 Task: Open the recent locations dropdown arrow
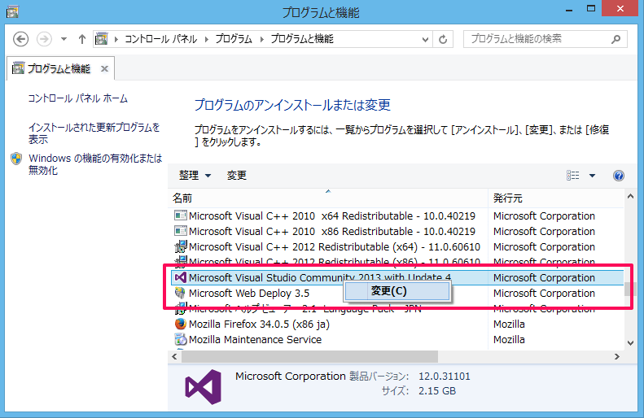(64, 39)
